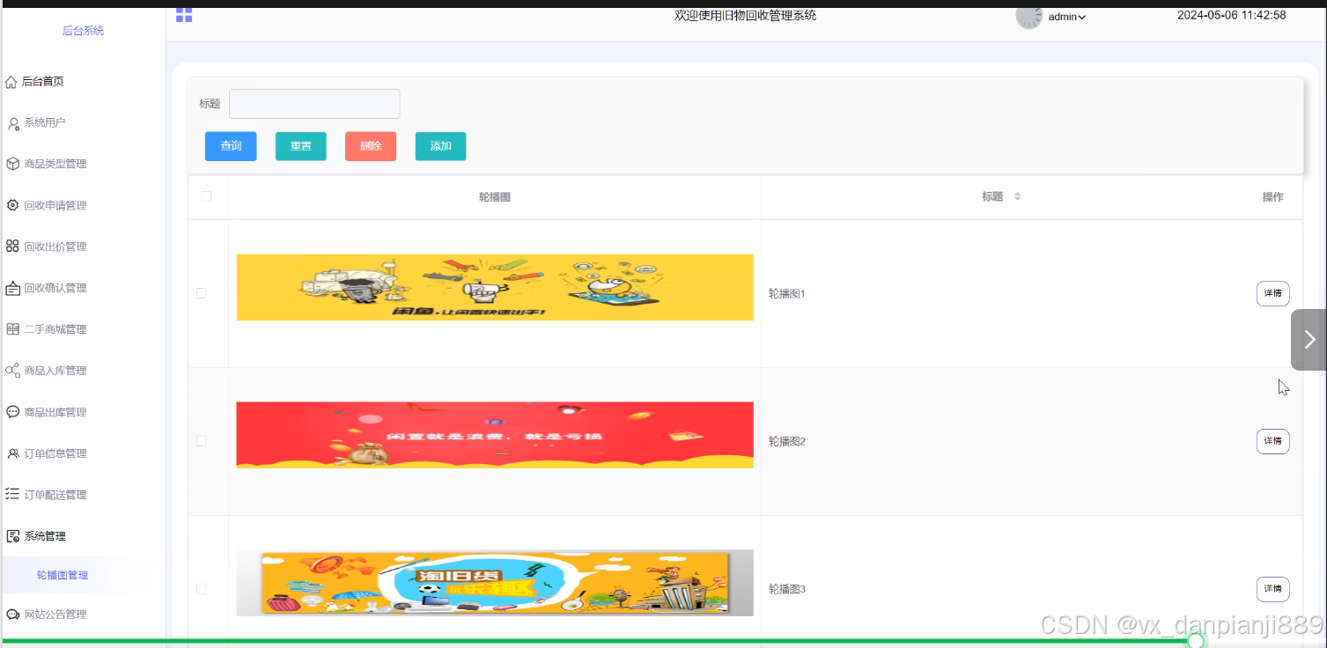1327x648 pixels.
Task: Click the 欢迎使用旧物回收管理系统 header text
Action: coord(745,15)
